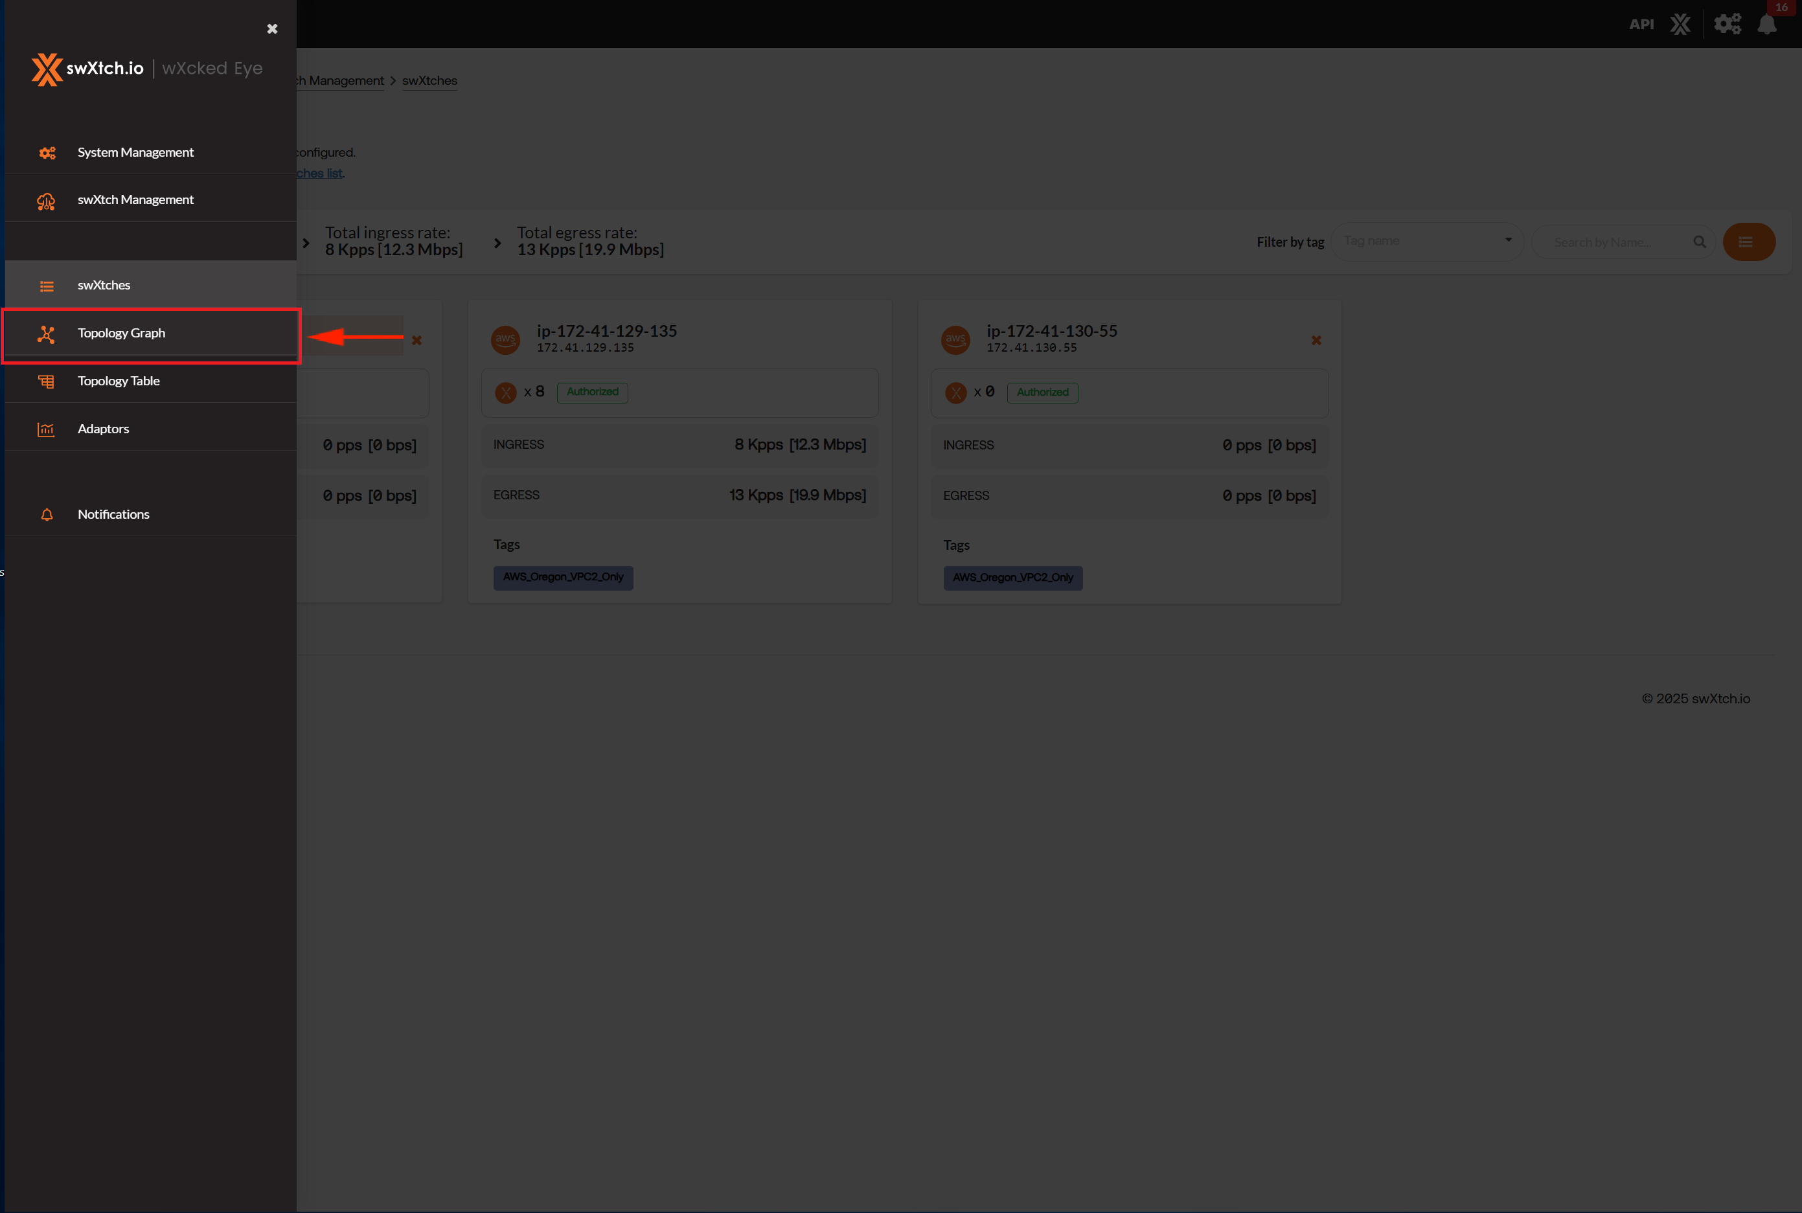Select swXtches in the sidebar
This screenshot has height=1213, width=1802.
(x=104, y=286)
